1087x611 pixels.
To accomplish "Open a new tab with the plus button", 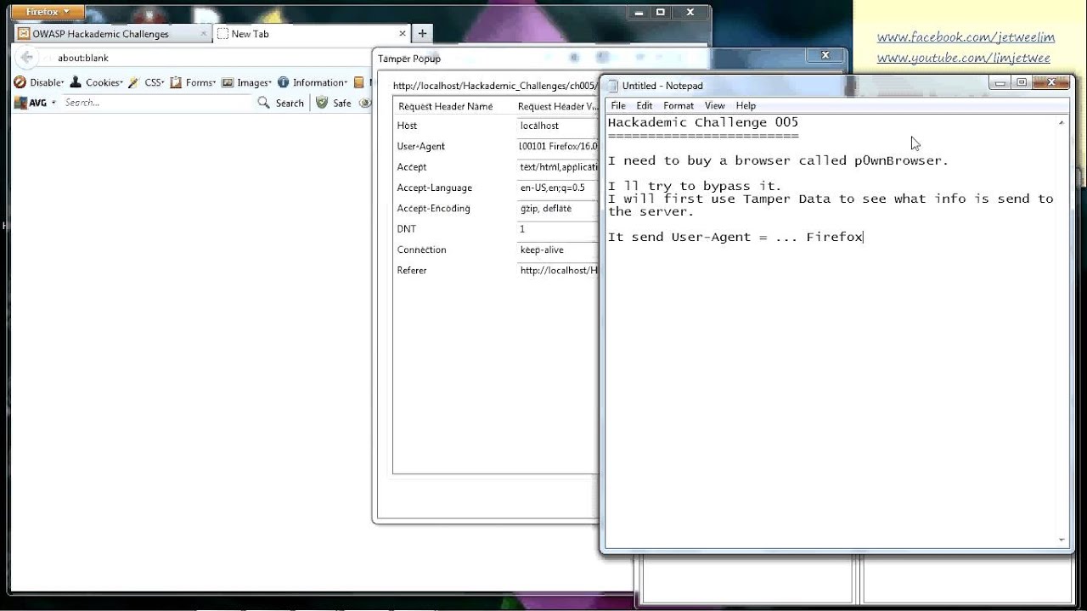I will click(x=422, y=32).
